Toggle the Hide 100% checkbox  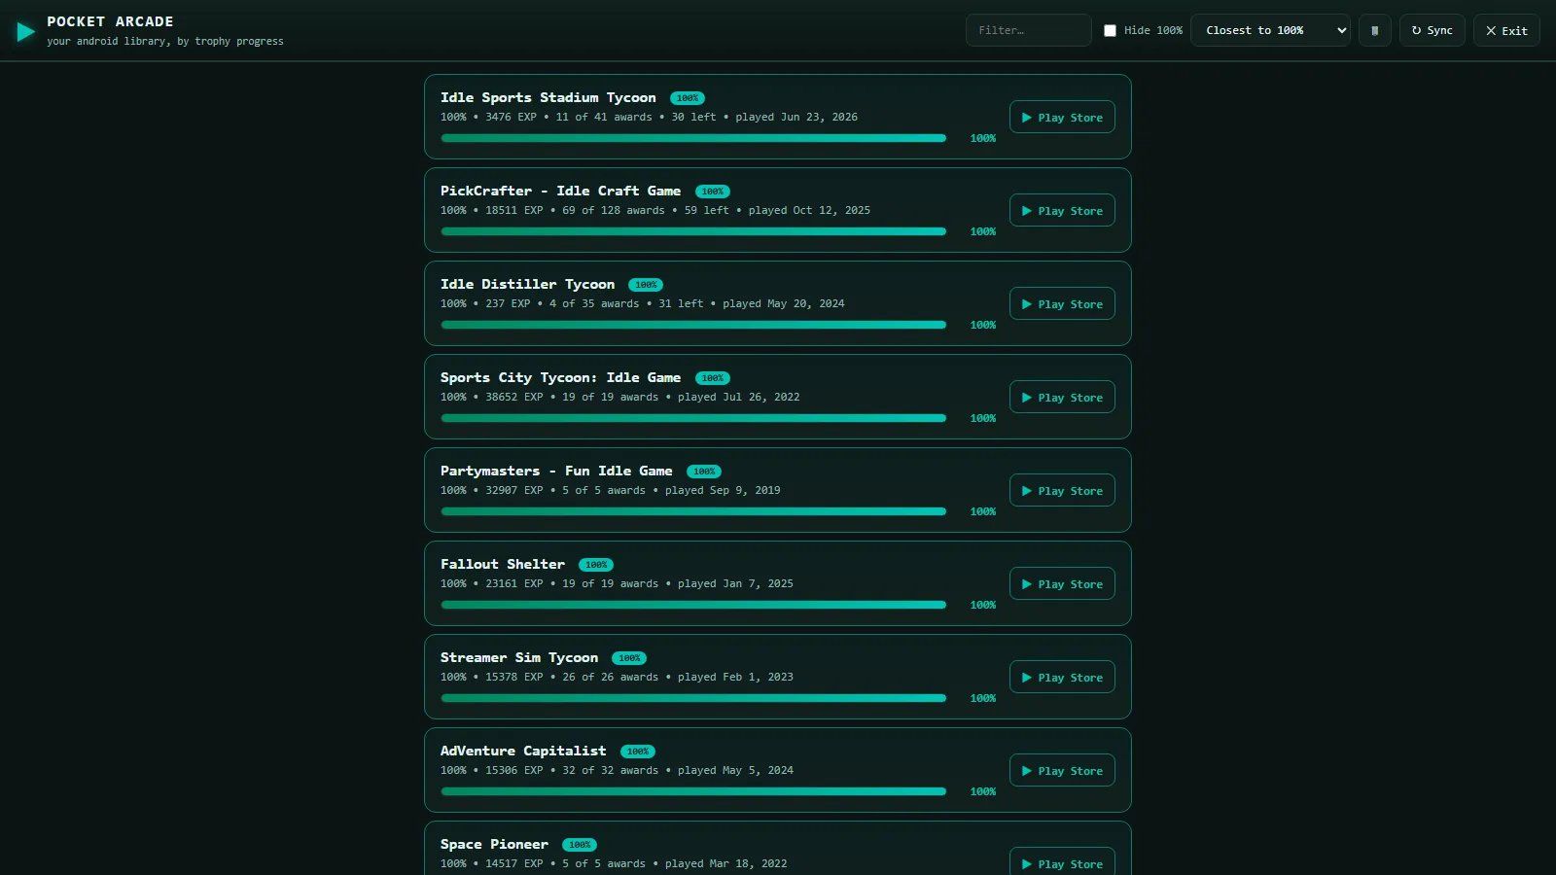click(x=1110, y=30)
